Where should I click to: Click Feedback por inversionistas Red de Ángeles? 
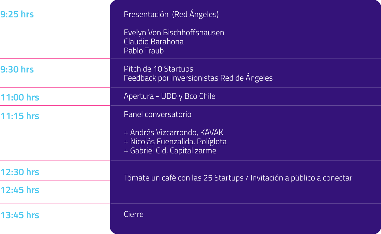click(x=198, y=78)
